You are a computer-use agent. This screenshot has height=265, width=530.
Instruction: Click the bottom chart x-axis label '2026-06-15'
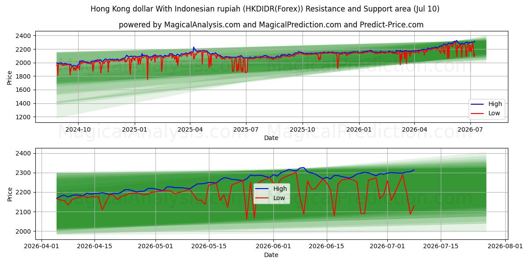pyautogui.click(x=326, y=246)
